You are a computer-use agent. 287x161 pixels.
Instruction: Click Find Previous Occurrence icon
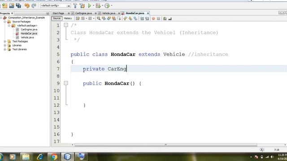coord(104,18)
